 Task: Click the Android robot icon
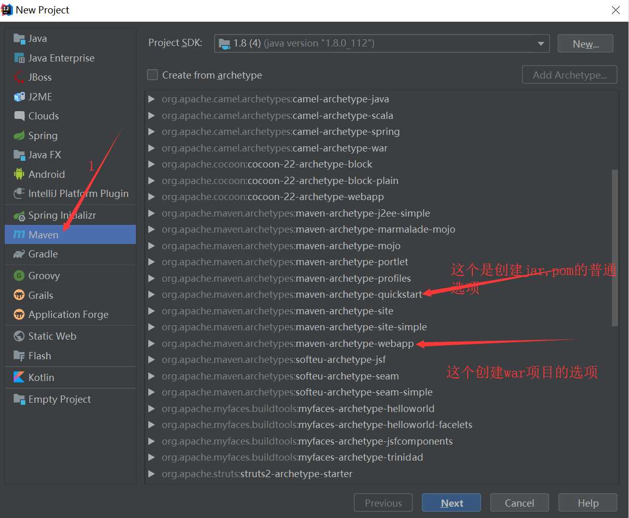(x=19, y=174)
